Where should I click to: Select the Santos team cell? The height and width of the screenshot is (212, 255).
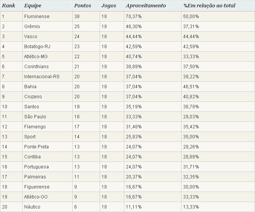tap(32, 107)
